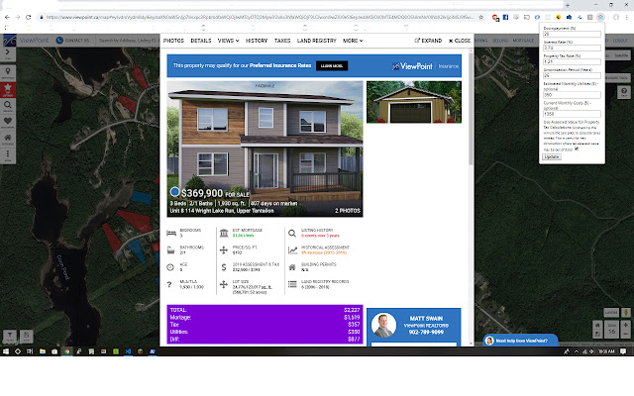This screenshot has width=634, height=396.
Task: Open the Windows Start menu
Action: point(6,351)
